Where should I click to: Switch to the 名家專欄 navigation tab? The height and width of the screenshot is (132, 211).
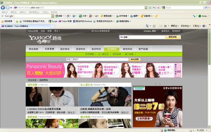pyautogui.click(x=49, y=49)
